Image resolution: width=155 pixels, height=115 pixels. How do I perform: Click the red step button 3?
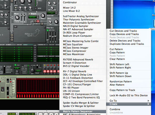51,71
